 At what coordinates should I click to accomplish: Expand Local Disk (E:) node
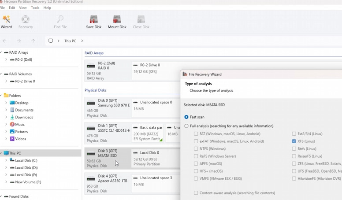coord(6,174)
